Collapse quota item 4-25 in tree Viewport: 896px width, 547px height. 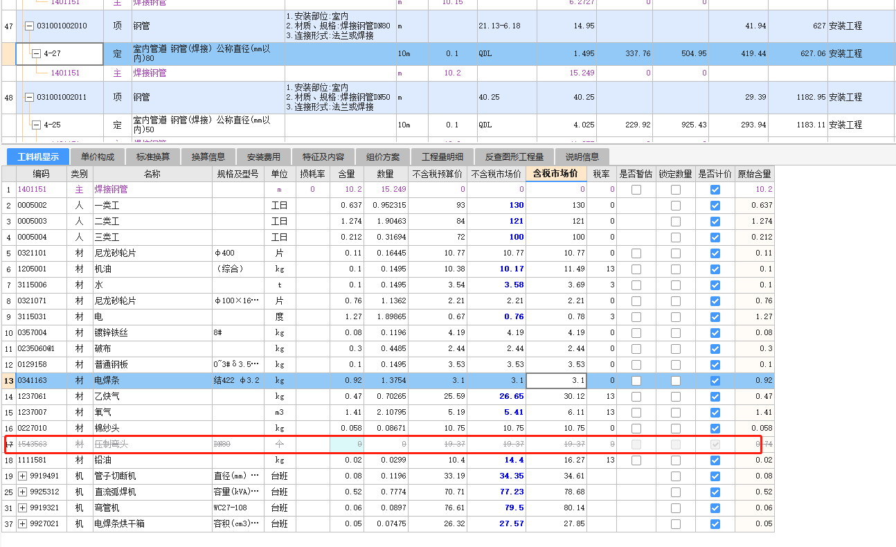[36, 125]
